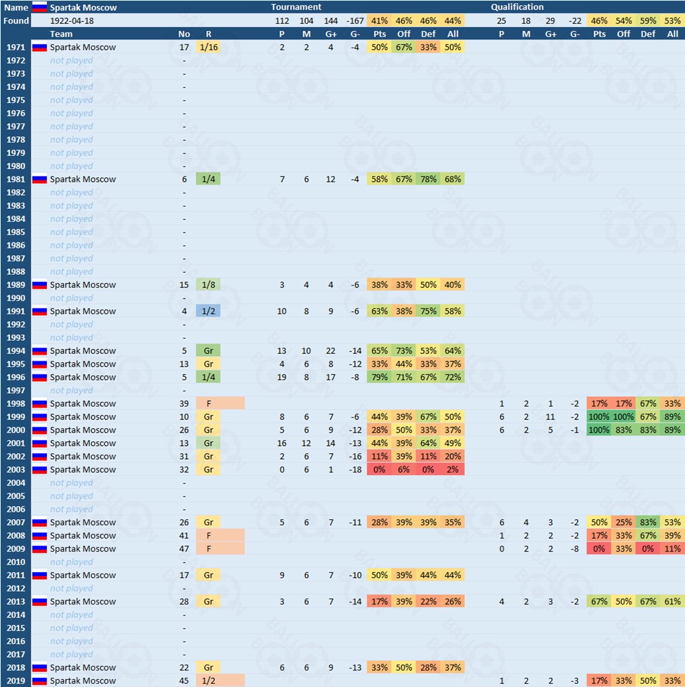Select the year 1997 row header
Screen dimensions: 685x687
[16, 390]
